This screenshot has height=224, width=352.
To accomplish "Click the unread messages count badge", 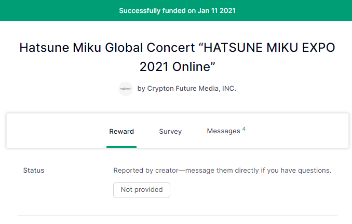I will [x=243, y=129].
